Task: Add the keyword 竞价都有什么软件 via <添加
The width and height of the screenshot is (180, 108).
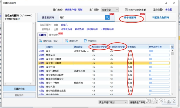Action: pyautogui.click(x=41, y=75)
